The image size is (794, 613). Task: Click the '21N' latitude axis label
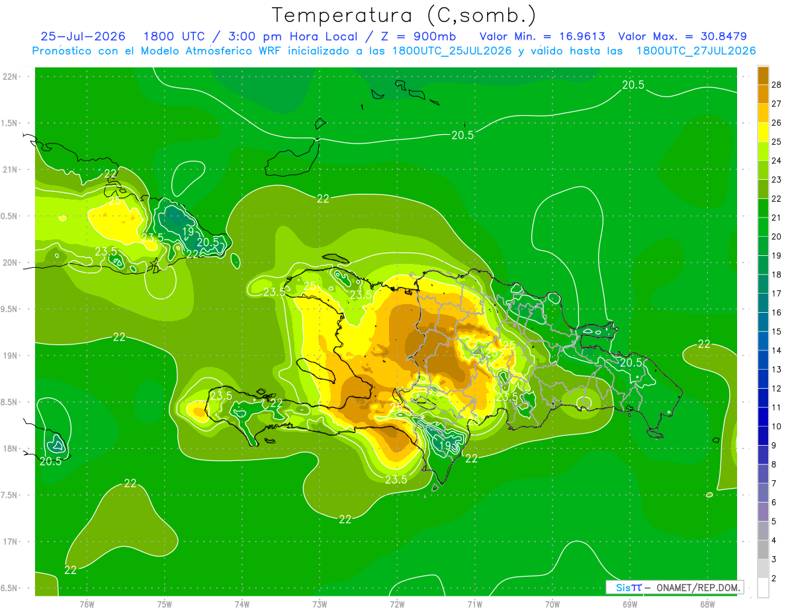[11, 169]
